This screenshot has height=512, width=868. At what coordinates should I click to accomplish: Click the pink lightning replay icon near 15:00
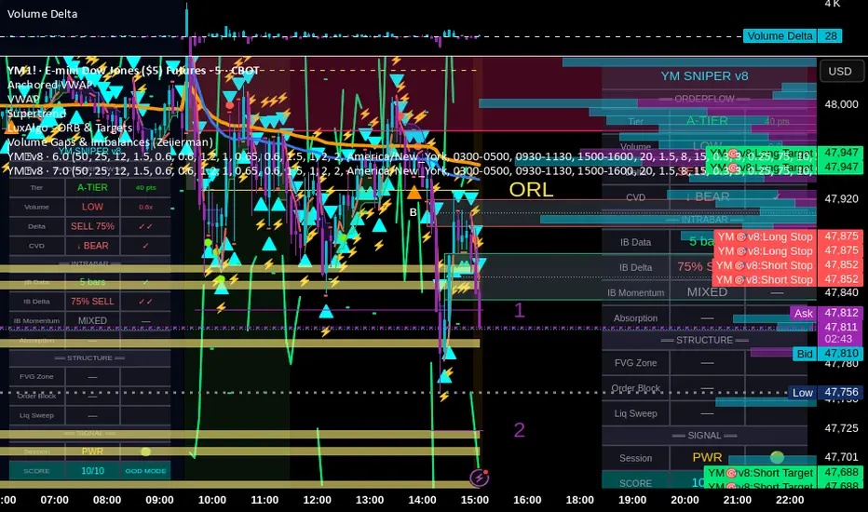point(479,478)
